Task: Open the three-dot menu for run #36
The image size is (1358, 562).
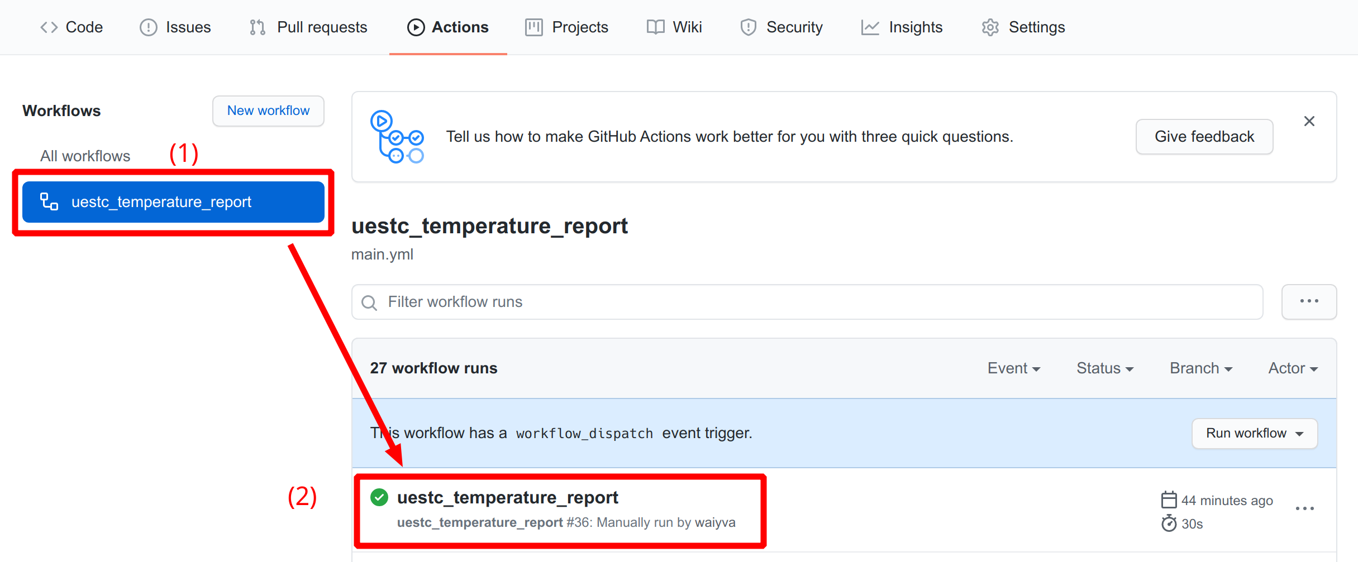Action: 1304,508
